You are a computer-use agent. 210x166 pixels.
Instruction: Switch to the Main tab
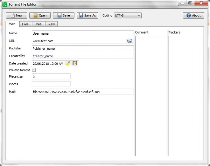(x=12, y=24)
